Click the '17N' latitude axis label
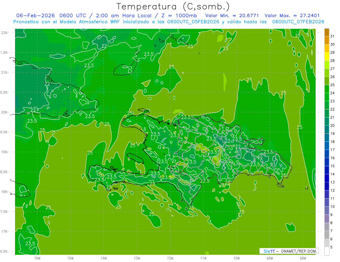Image resolution: width=340 pixels, height=262 pixels. pos(4,231)
